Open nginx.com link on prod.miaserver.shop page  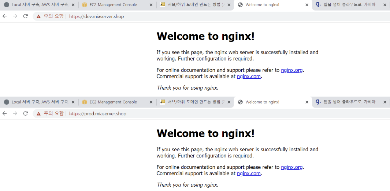pyautogui.click(x=249, y=174)
